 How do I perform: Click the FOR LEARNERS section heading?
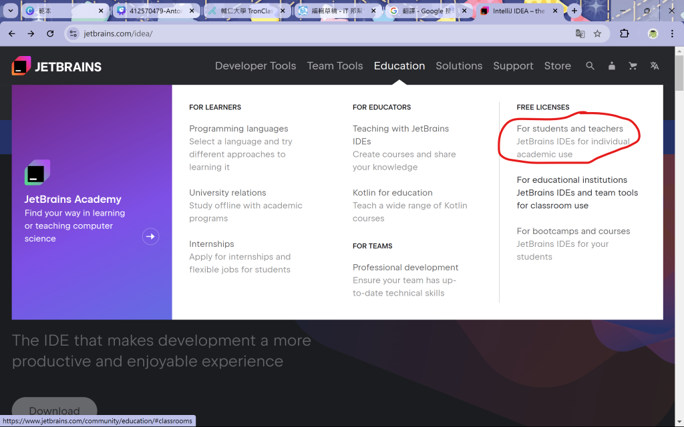tap(215, 107)
